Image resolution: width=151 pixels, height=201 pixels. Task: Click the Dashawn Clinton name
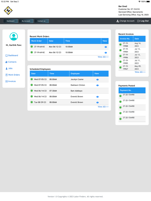(78, 85)
